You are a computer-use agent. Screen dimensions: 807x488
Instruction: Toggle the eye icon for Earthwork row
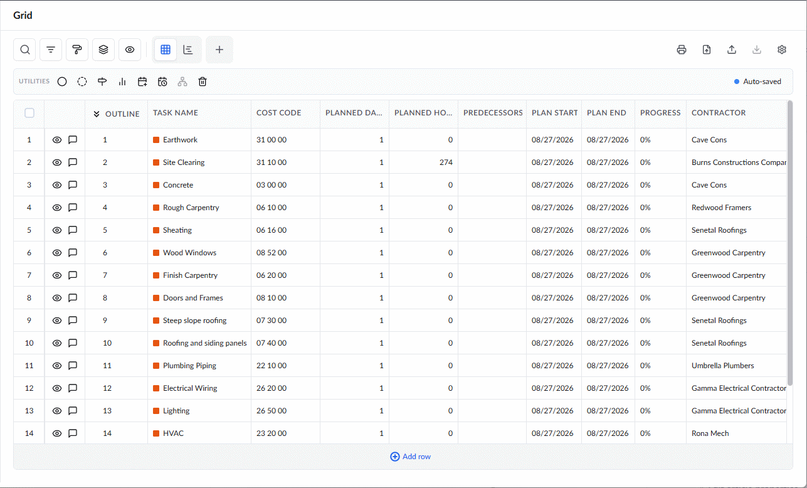click(x=57, y=140)
